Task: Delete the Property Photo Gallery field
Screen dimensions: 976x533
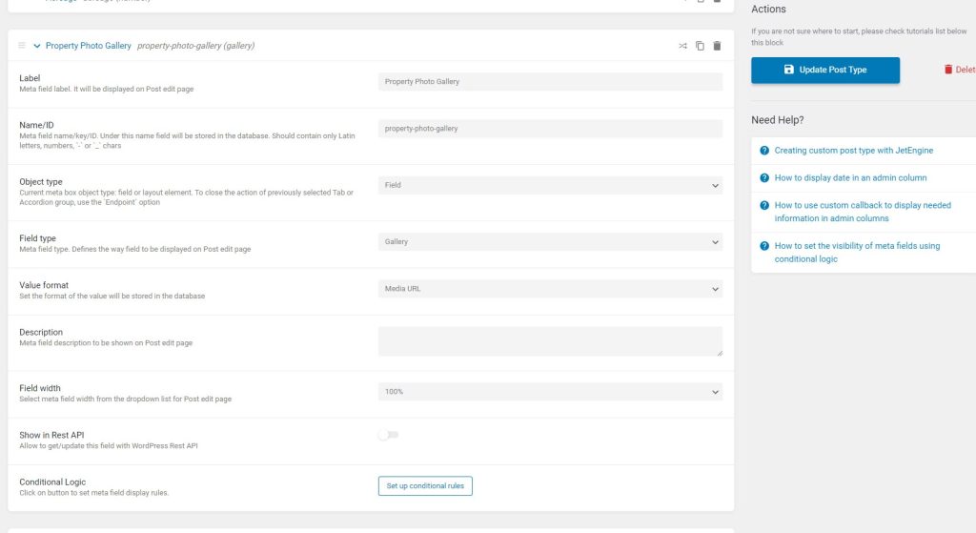Action: [717, 46]
